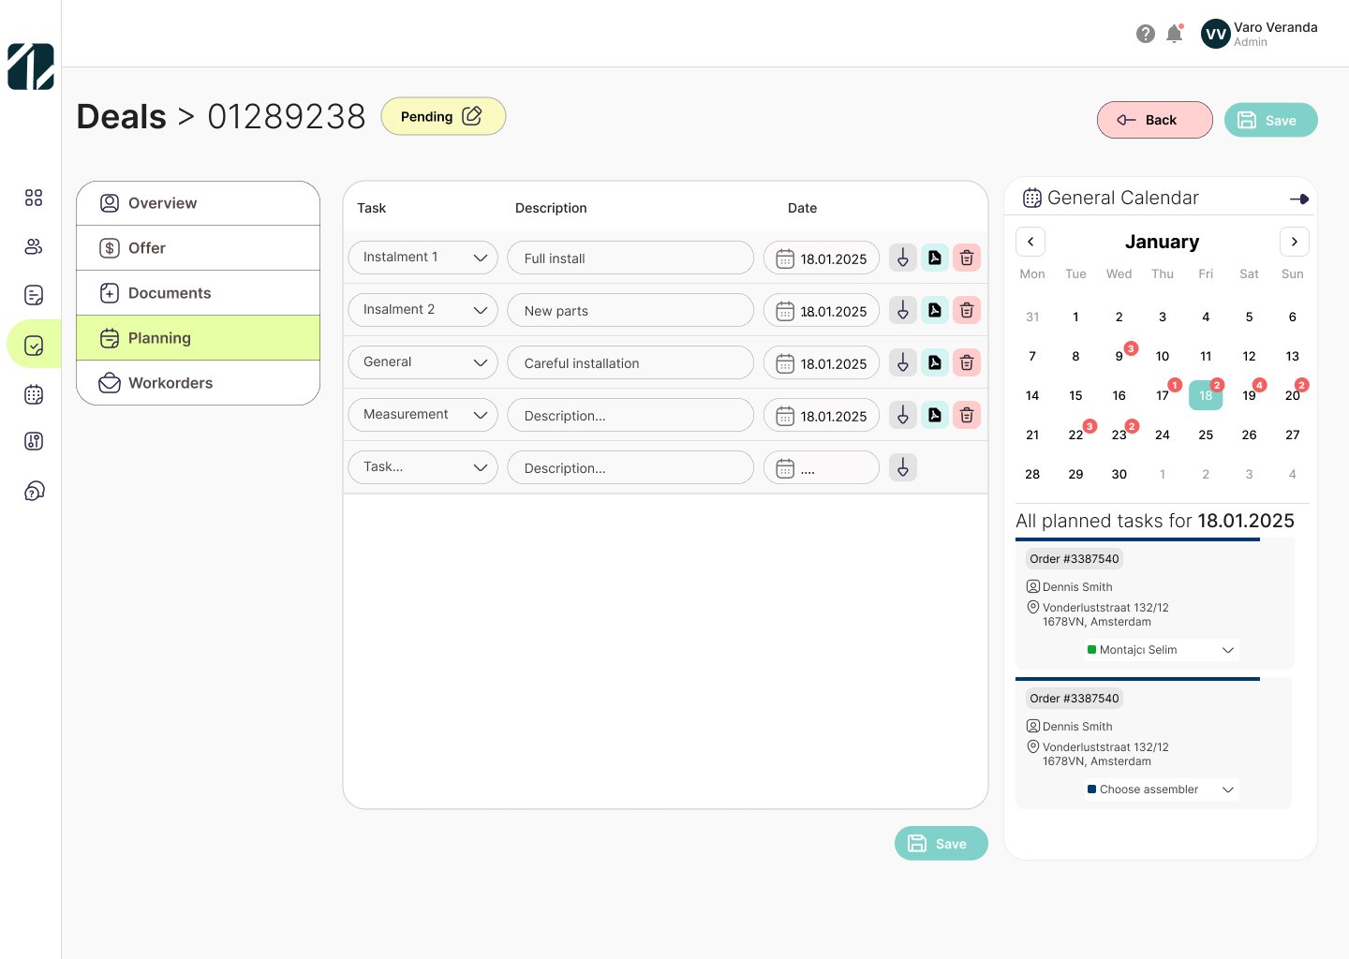Screen dimensions: 1349x959
Task: Open the customers icon in sidebar
Action: point(34,246)
